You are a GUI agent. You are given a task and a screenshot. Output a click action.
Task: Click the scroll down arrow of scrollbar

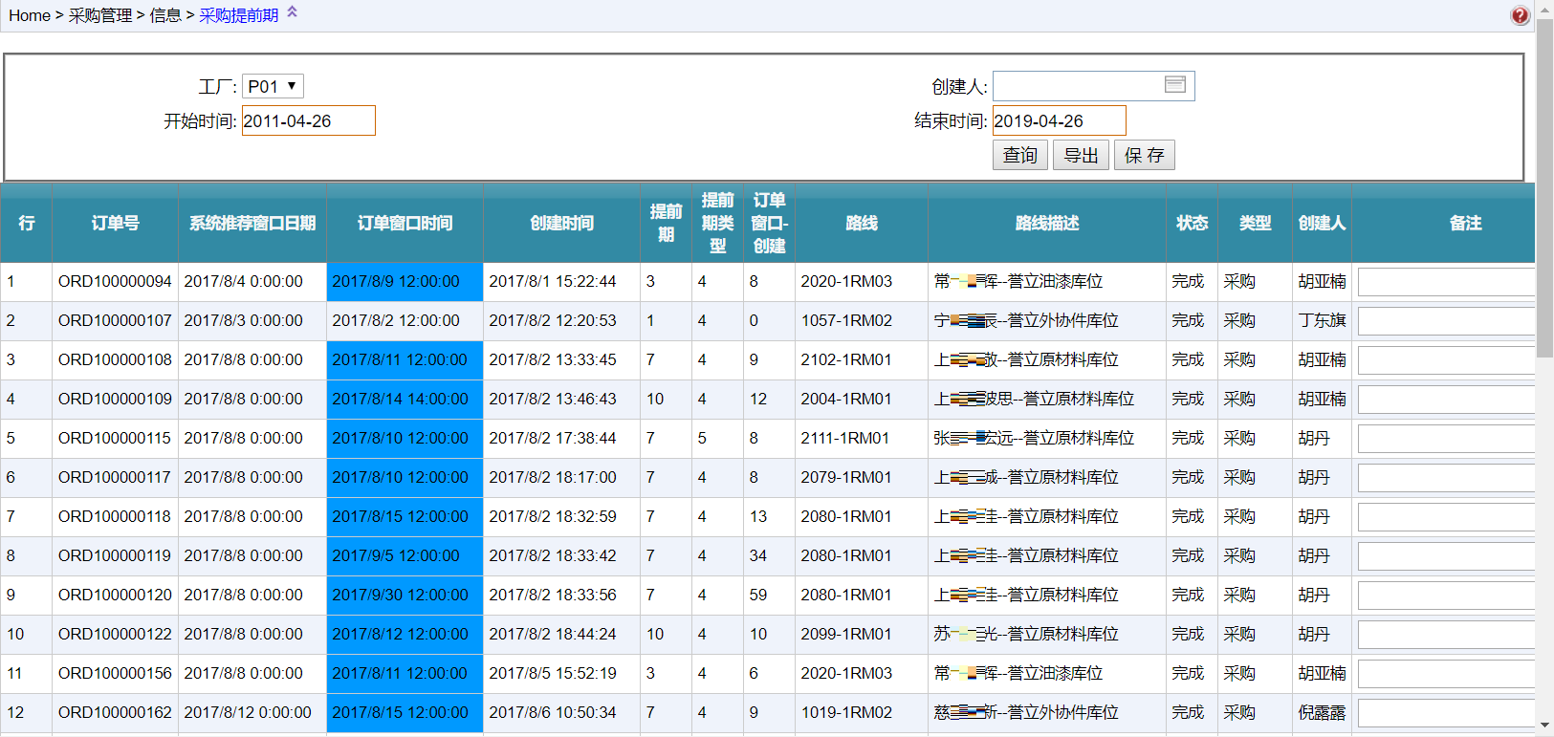[1544, 726]
